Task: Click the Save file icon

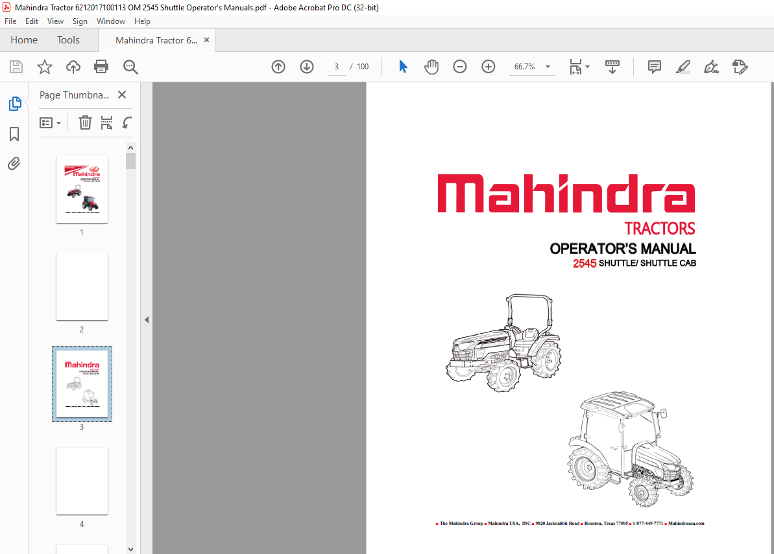Action: (x=16, y=67)
